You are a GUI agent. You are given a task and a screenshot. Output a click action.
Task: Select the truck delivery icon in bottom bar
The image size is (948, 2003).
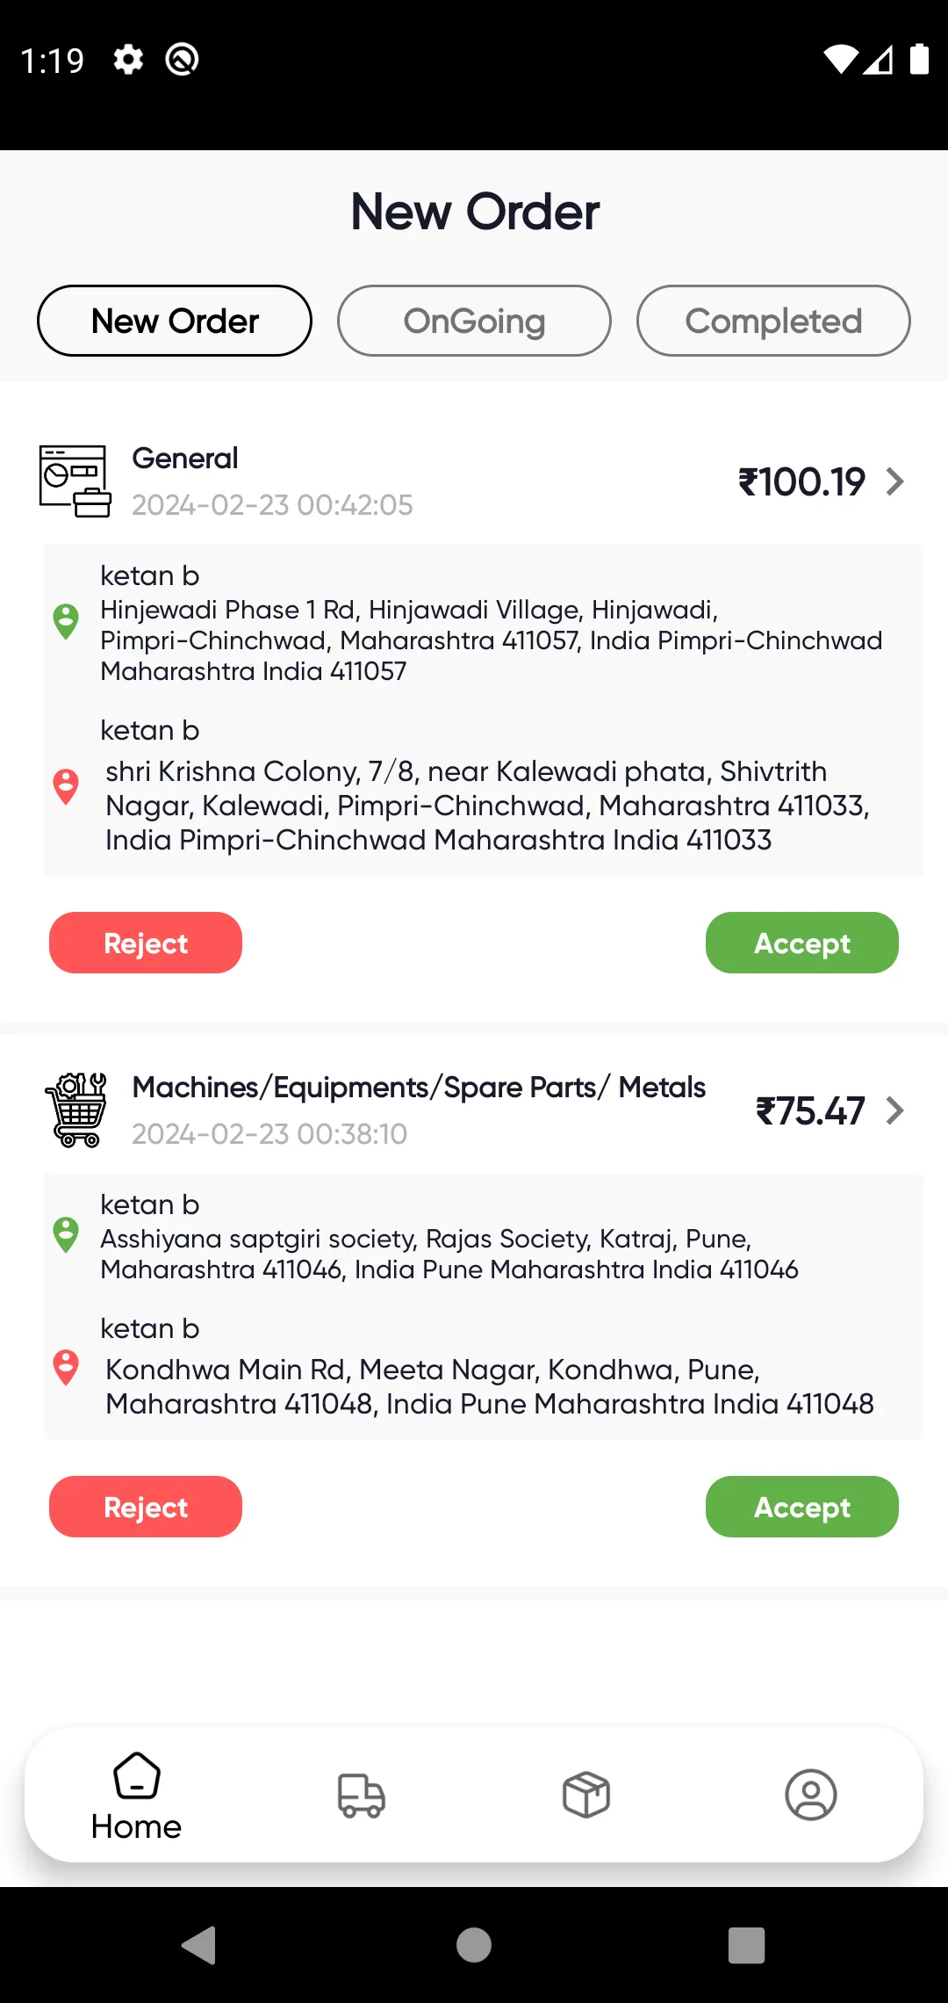(x=361, y=1795)
